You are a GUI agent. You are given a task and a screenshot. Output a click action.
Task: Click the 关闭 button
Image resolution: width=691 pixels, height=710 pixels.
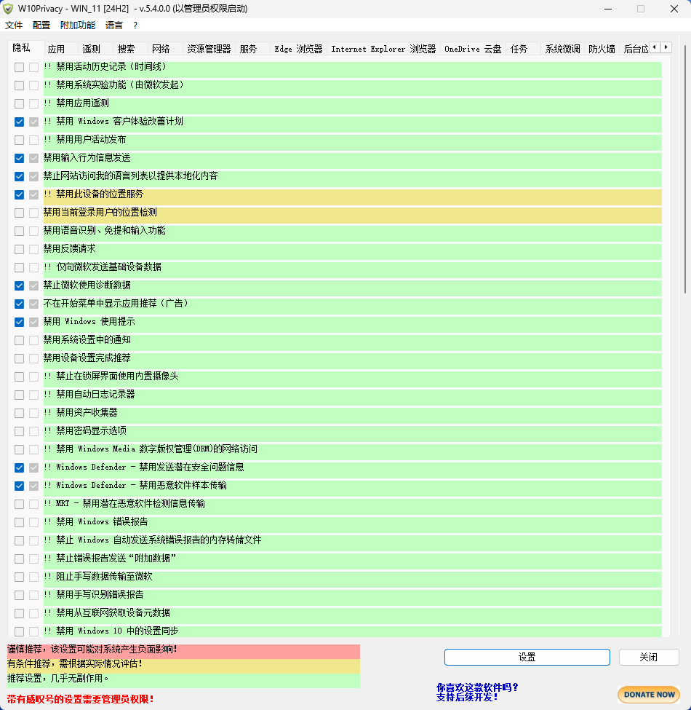point(649,657)
